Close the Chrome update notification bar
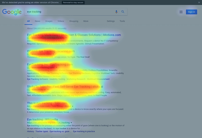This screenshot has height=138, width=202. click(x=199, y=2)
